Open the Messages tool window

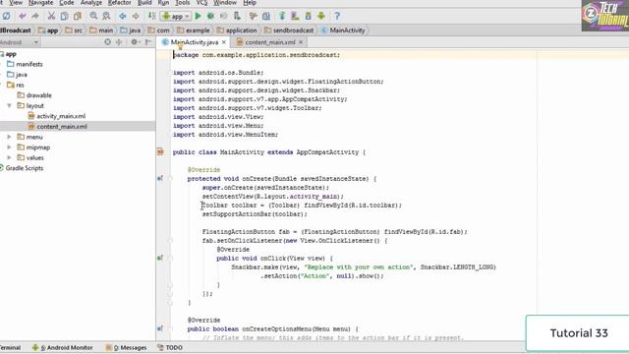pos(127,347)
